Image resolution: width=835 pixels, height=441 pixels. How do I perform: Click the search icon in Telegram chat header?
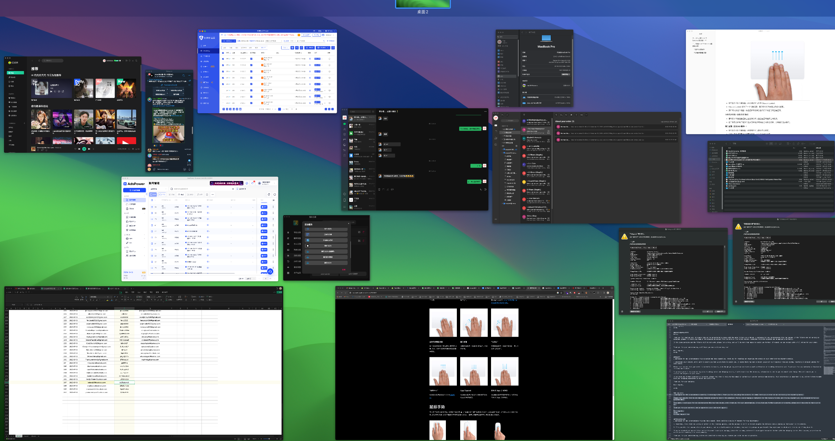click(x=183, y=75)
